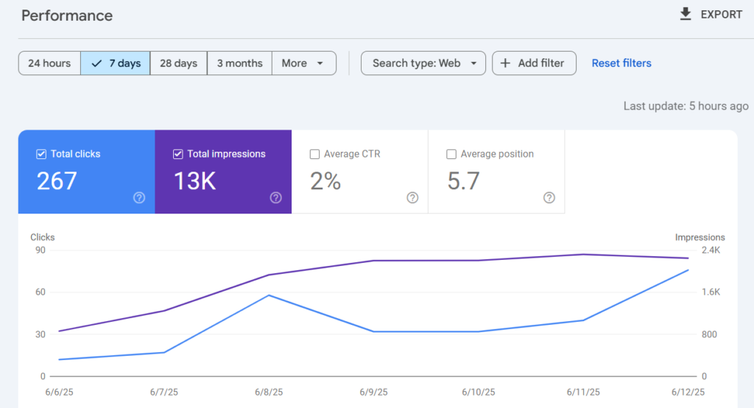Select the 24 hours range tab

coord(49,63)
